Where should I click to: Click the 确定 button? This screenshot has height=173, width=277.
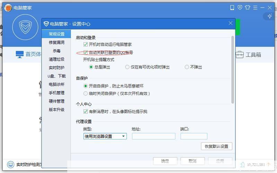coord(165,161)
